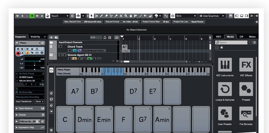Screen dimensions: 269x133
Task: Click the Use Monitored Tracks button
Action: pyautogui.click(x=94, y=51)
